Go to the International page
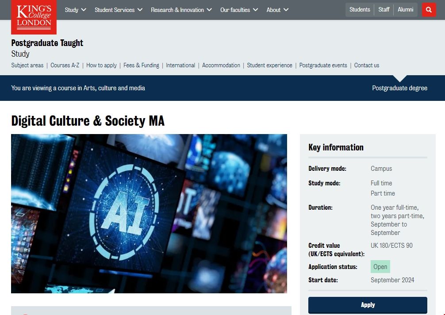 tap(180, 65)
